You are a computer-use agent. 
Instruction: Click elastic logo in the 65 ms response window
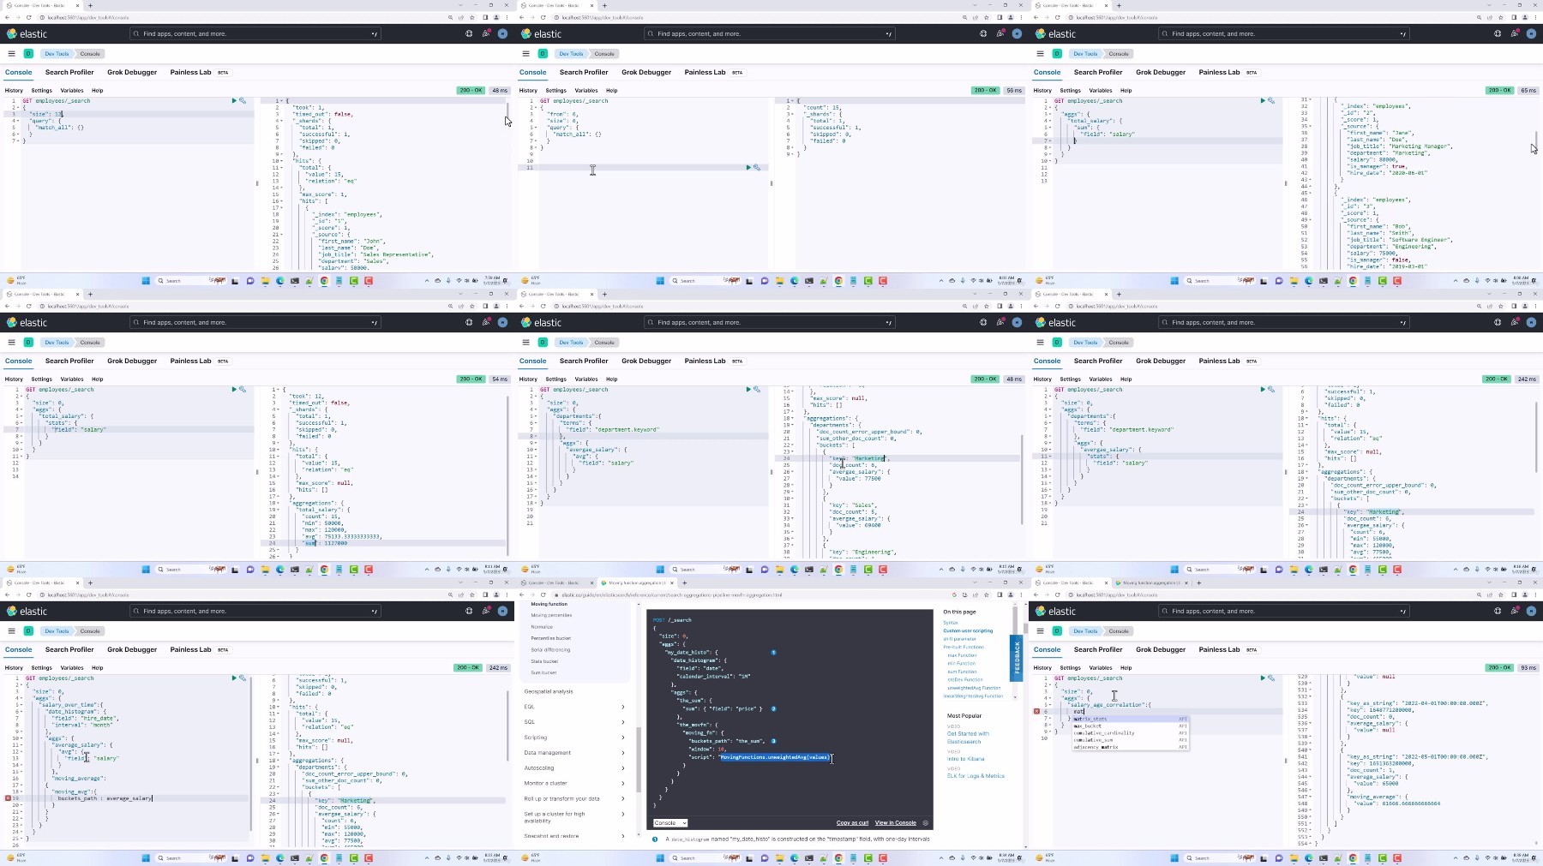click(x=1055, y=34)
